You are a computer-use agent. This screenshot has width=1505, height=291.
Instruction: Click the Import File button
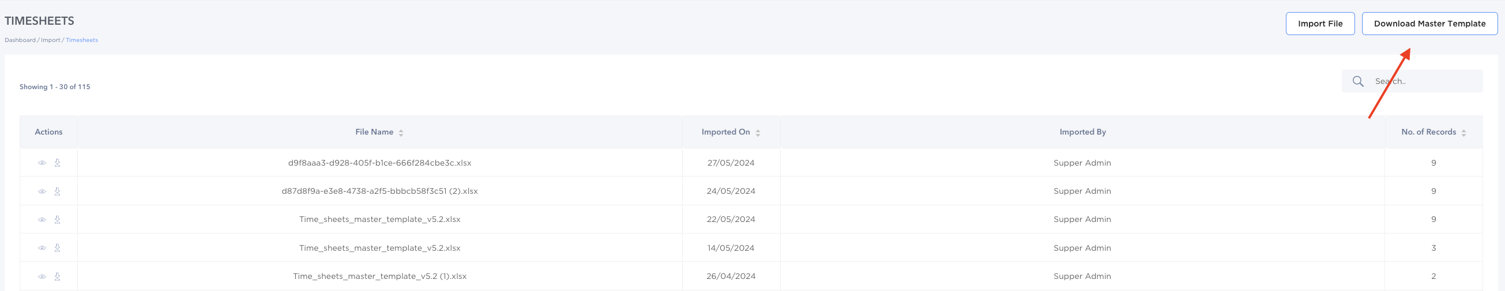pyautogui.click(x=1320, y=24)
